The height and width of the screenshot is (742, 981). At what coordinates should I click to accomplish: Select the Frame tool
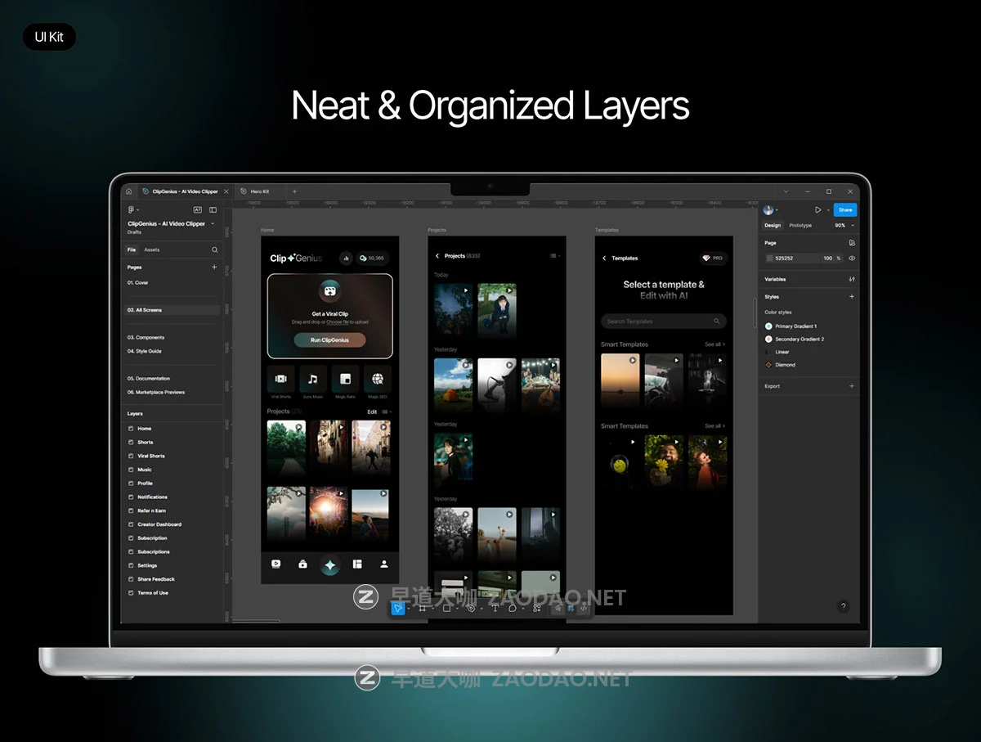[x=423, y=608]
